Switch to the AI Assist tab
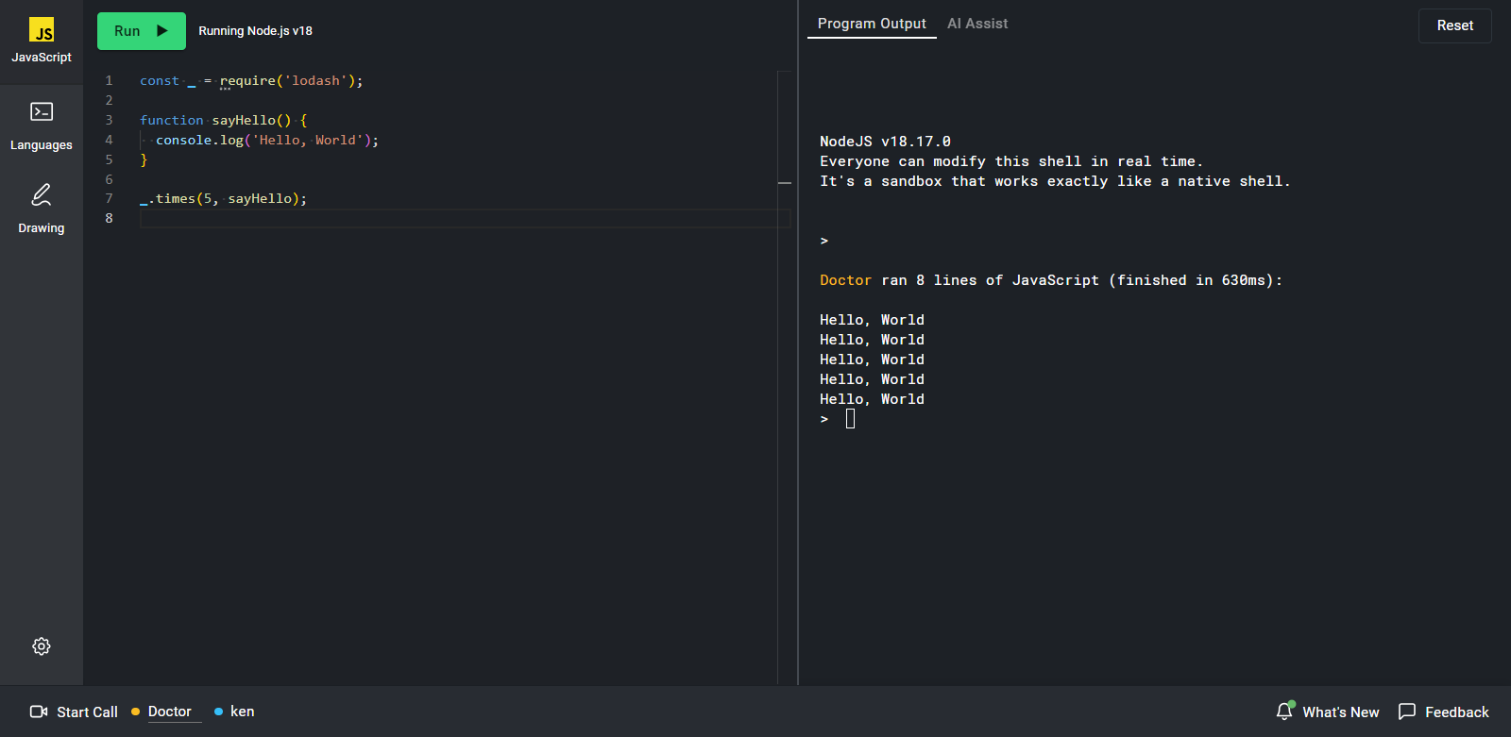Screen dimensions: 1511x737 coord(977,24)
